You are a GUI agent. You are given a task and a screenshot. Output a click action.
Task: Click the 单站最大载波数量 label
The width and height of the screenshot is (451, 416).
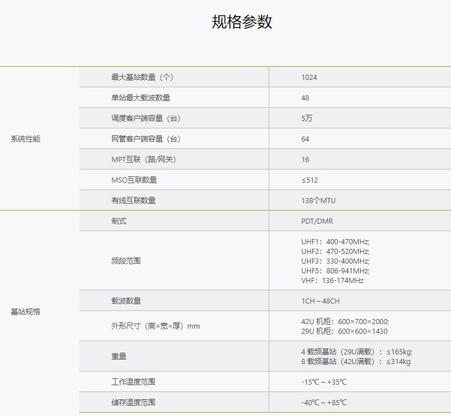point(141,98)
